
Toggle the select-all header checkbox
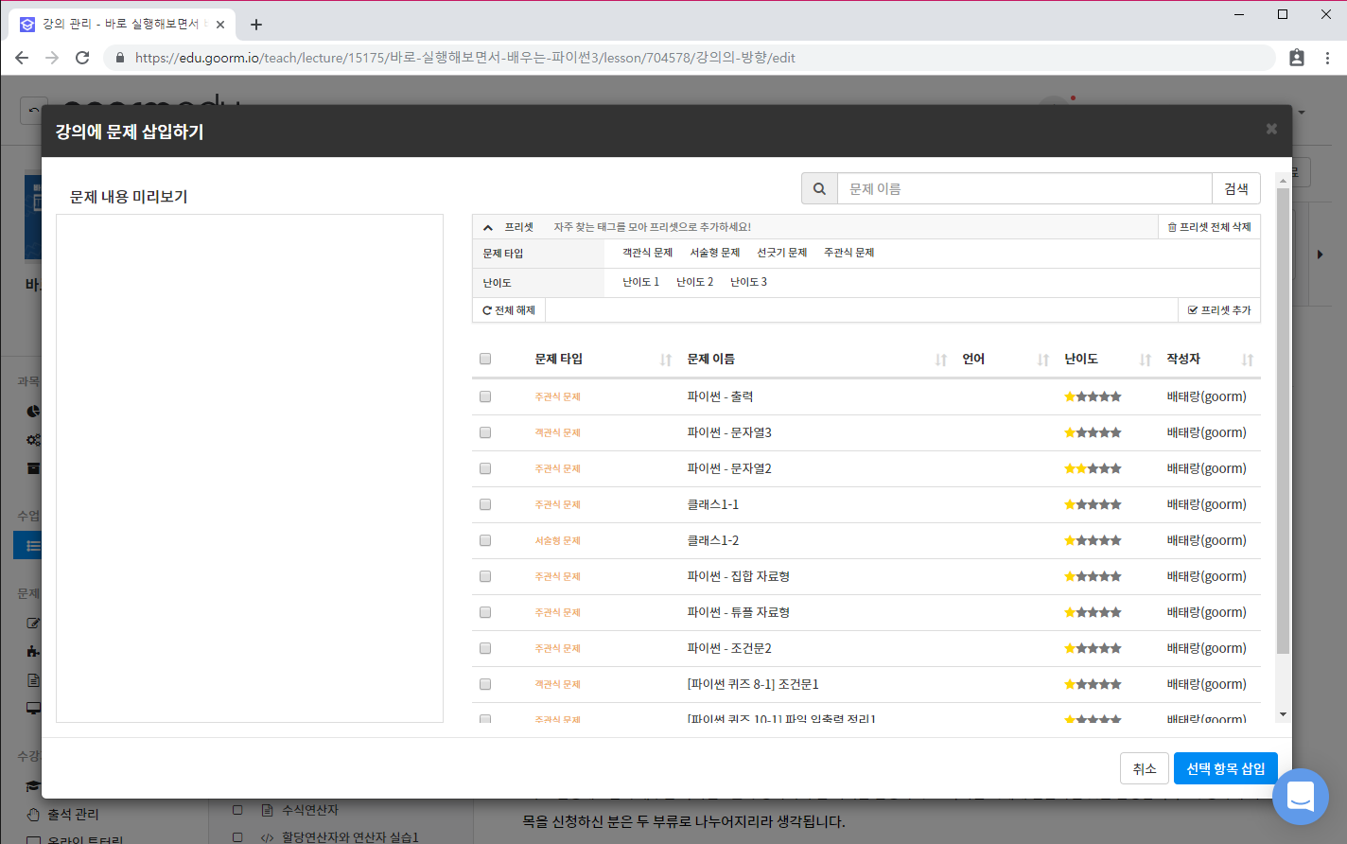pos(485,359)
